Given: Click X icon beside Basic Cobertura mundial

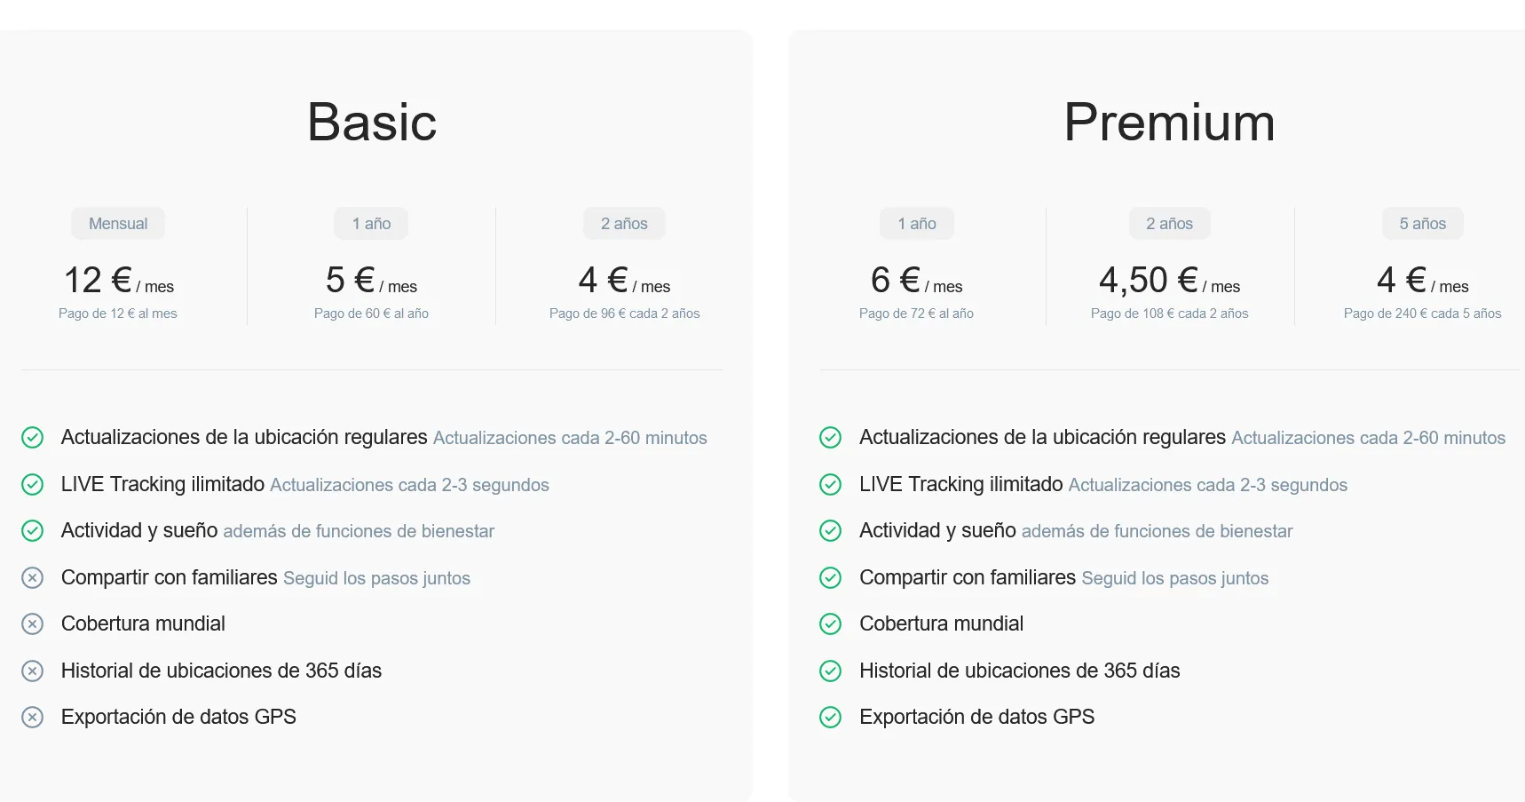Looking at the screenshot, I should click(32, 624).
